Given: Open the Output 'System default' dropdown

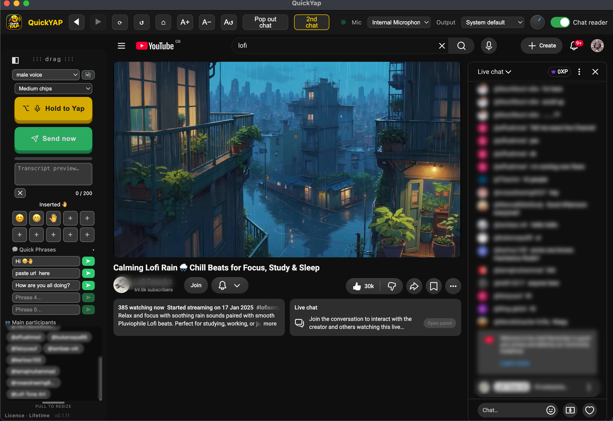Looking at the screenshot, I should 493,23.
